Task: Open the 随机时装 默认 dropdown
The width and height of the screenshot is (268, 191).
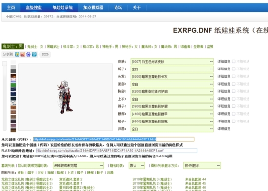Action: coord(137,165)
